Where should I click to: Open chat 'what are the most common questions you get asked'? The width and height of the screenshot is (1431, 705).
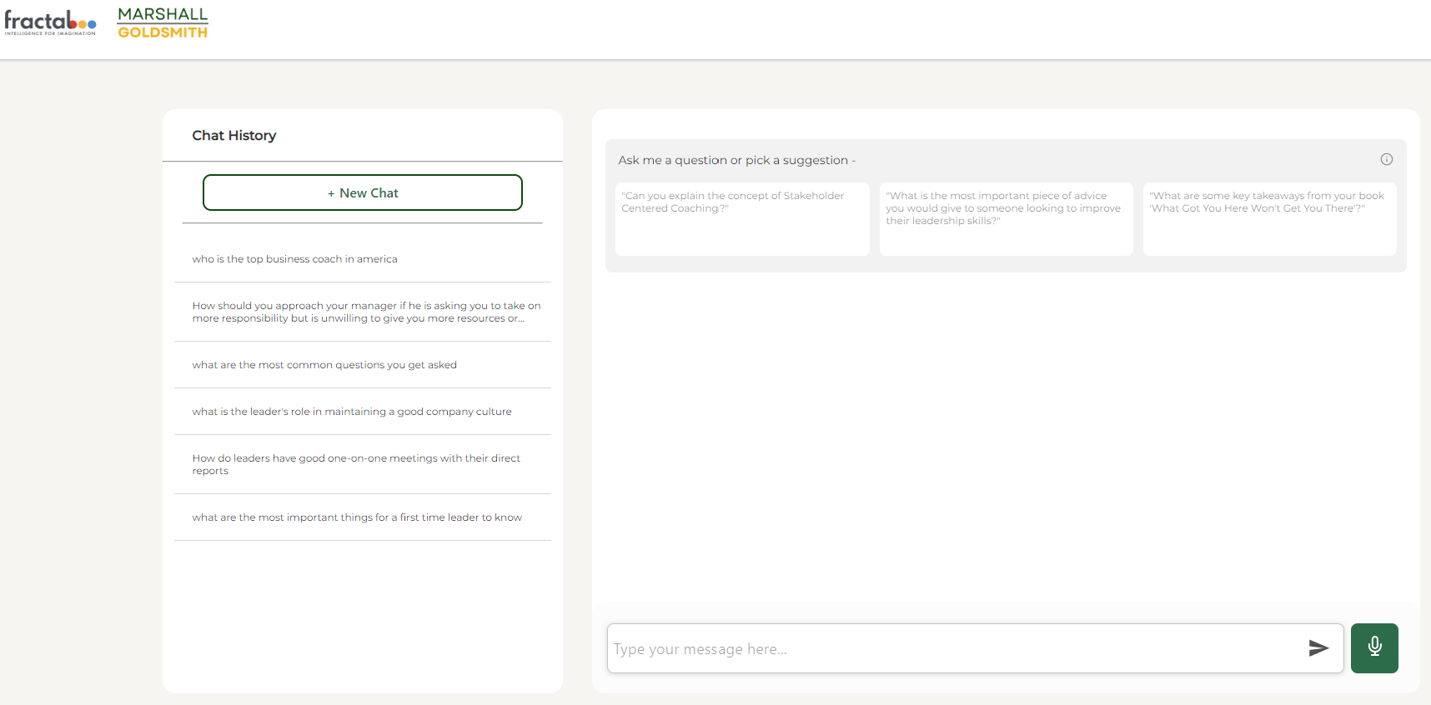(363, 365)
